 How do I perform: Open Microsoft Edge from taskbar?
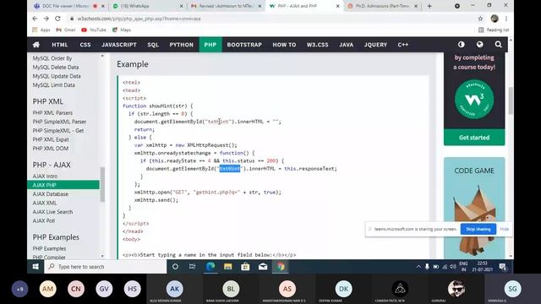[x=210, y=267]
